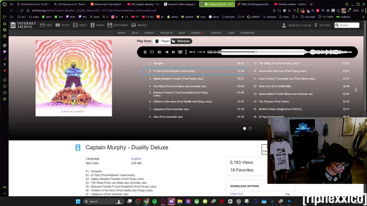Open the kickbot bookmark
The width and height of the screenshot is (367, 206).
click(187, 17)
